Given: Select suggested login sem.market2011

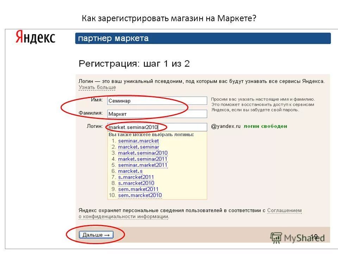Looking at the screenshot, I should (138, 189).
